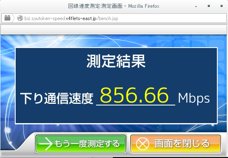The width and height of the screenshot is (228, 158).
Task: Click the 856.66 speed result value
Action: tap(134, 96)
